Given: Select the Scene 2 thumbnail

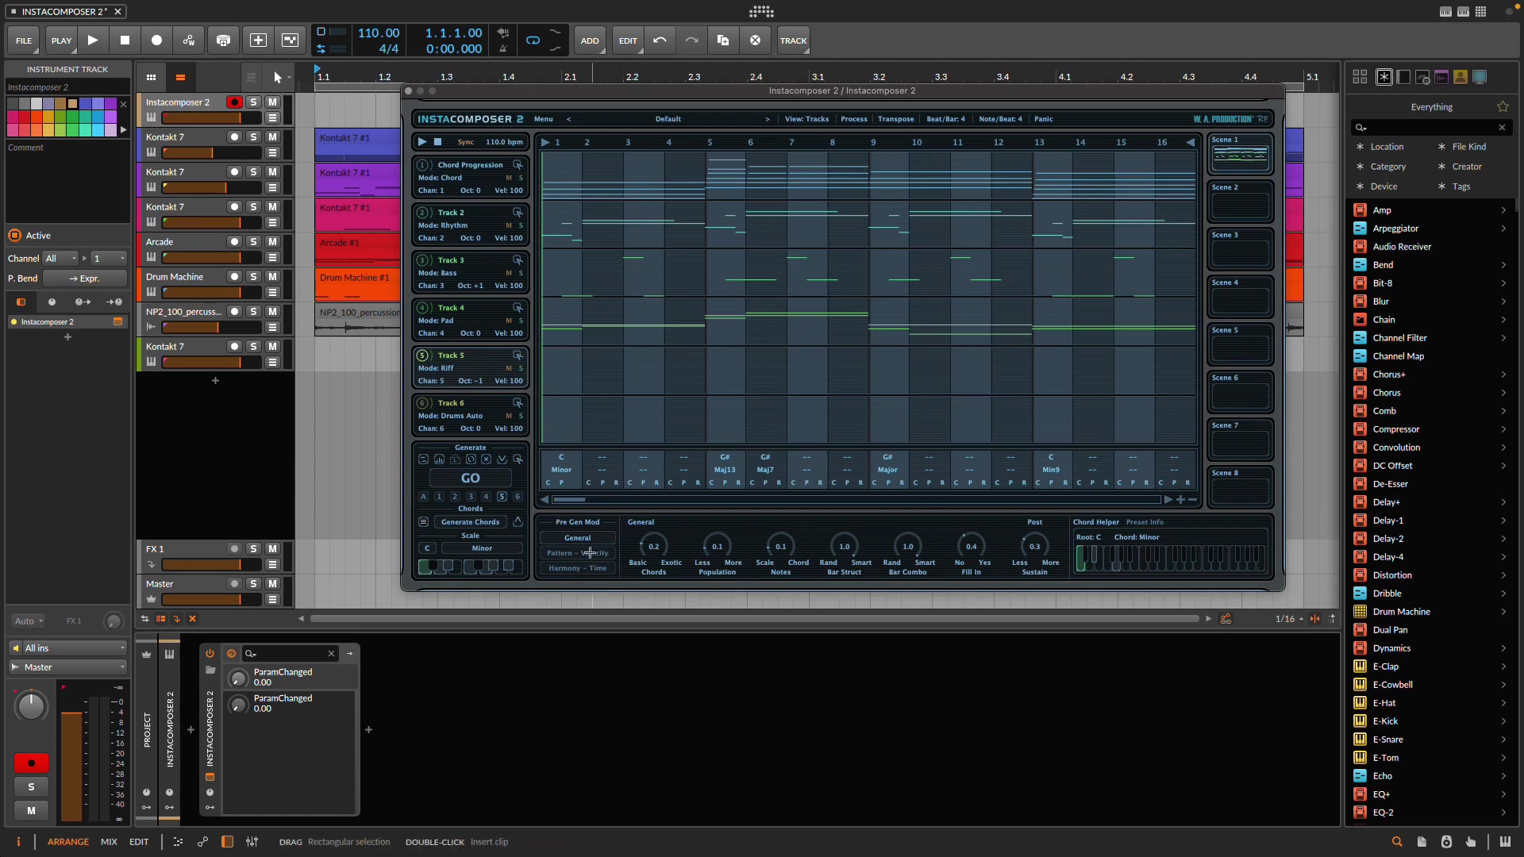Looking at the screenshot, I should click(1240, 202).
